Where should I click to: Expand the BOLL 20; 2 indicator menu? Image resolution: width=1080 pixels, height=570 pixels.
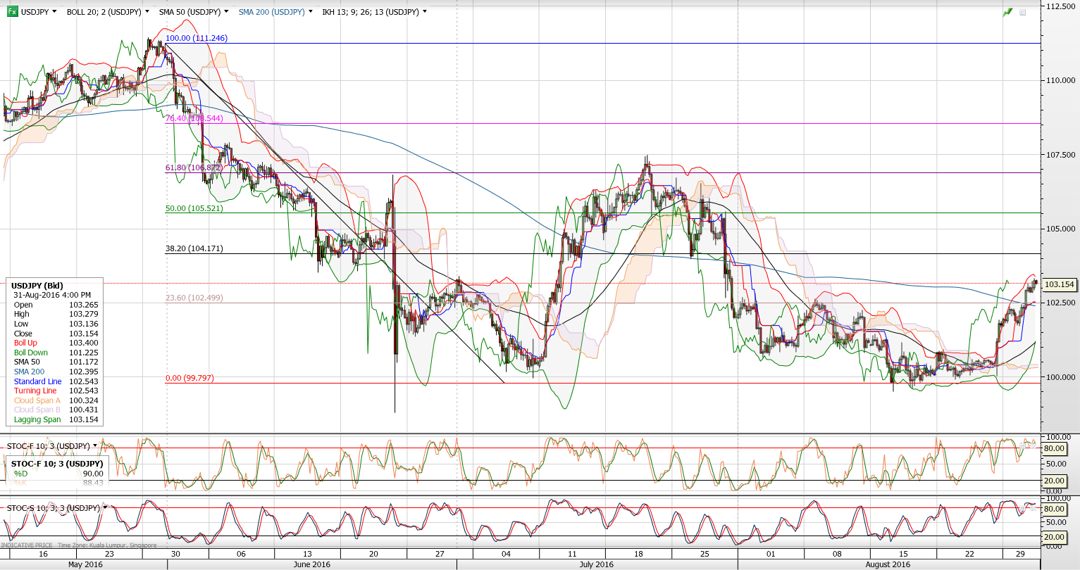click(147, 12)
